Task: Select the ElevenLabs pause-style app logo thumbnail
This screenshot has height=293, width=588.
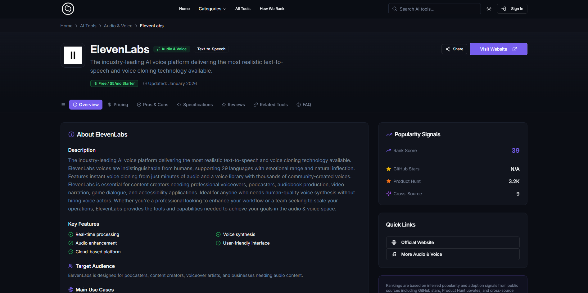Action: (73, 55)
